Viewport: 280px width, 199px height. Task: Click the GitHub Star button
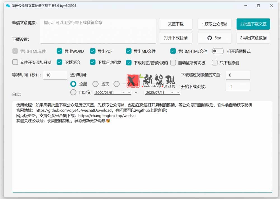tap(214, 38)
